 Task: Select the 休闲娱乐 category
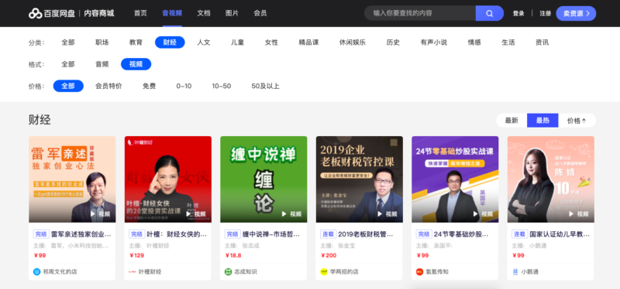(x=353, y=42)
